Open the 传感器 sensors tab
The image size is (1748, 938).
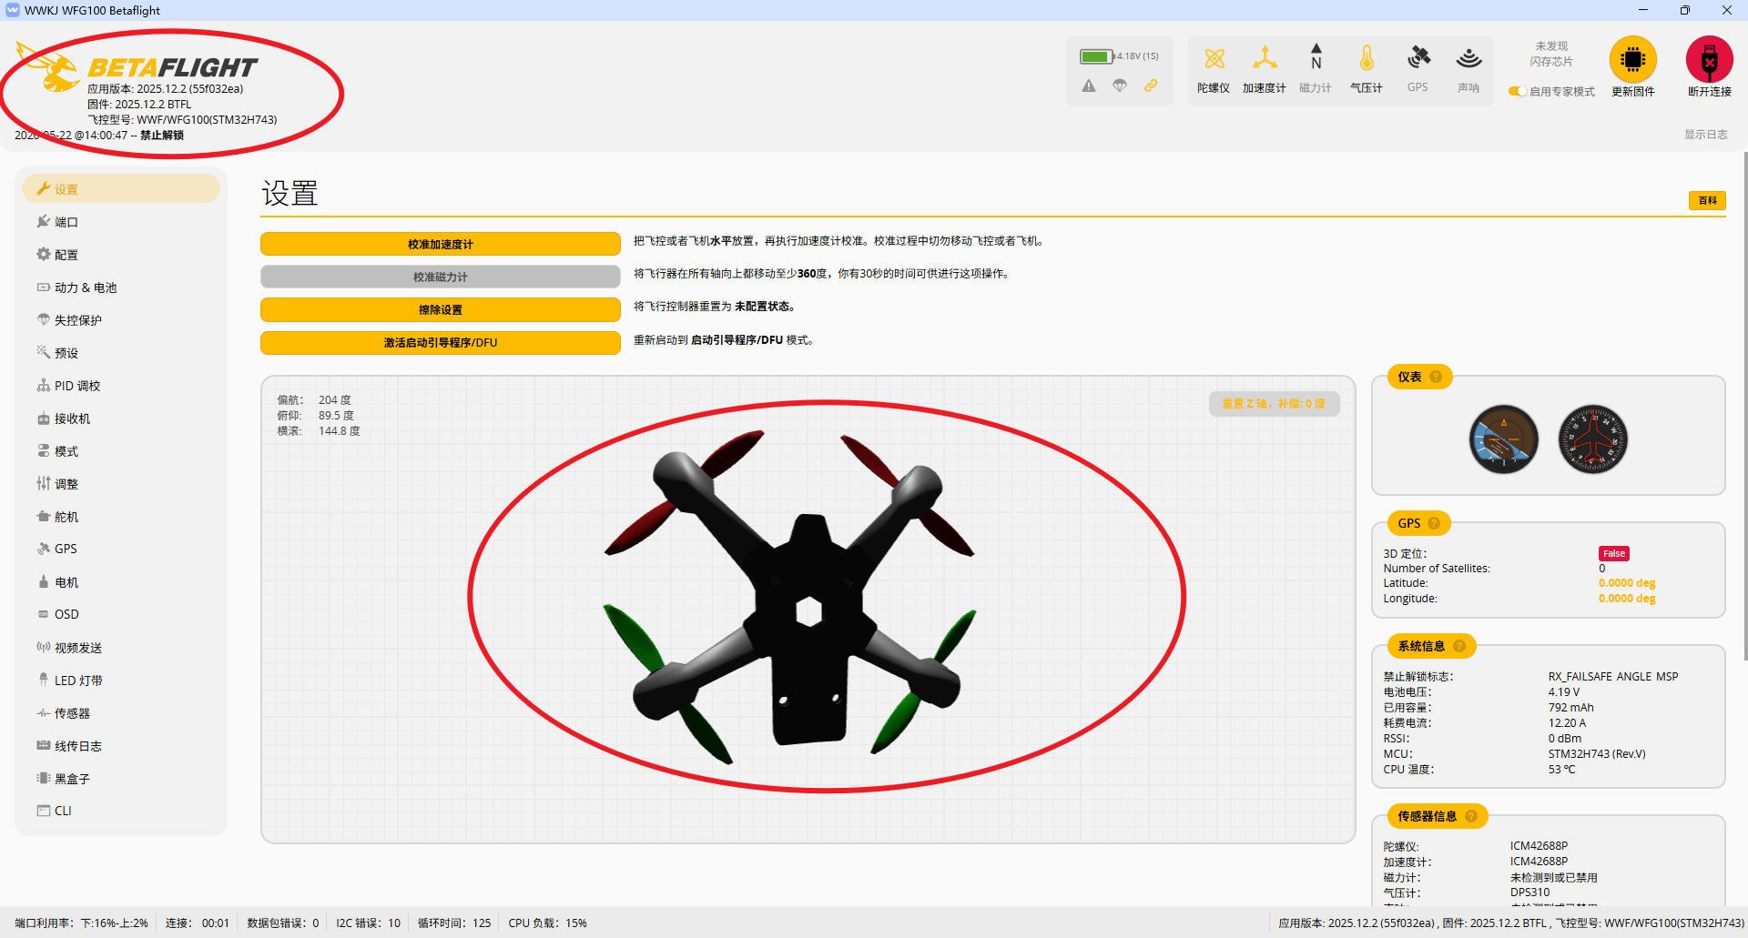[x=121, y=713]
